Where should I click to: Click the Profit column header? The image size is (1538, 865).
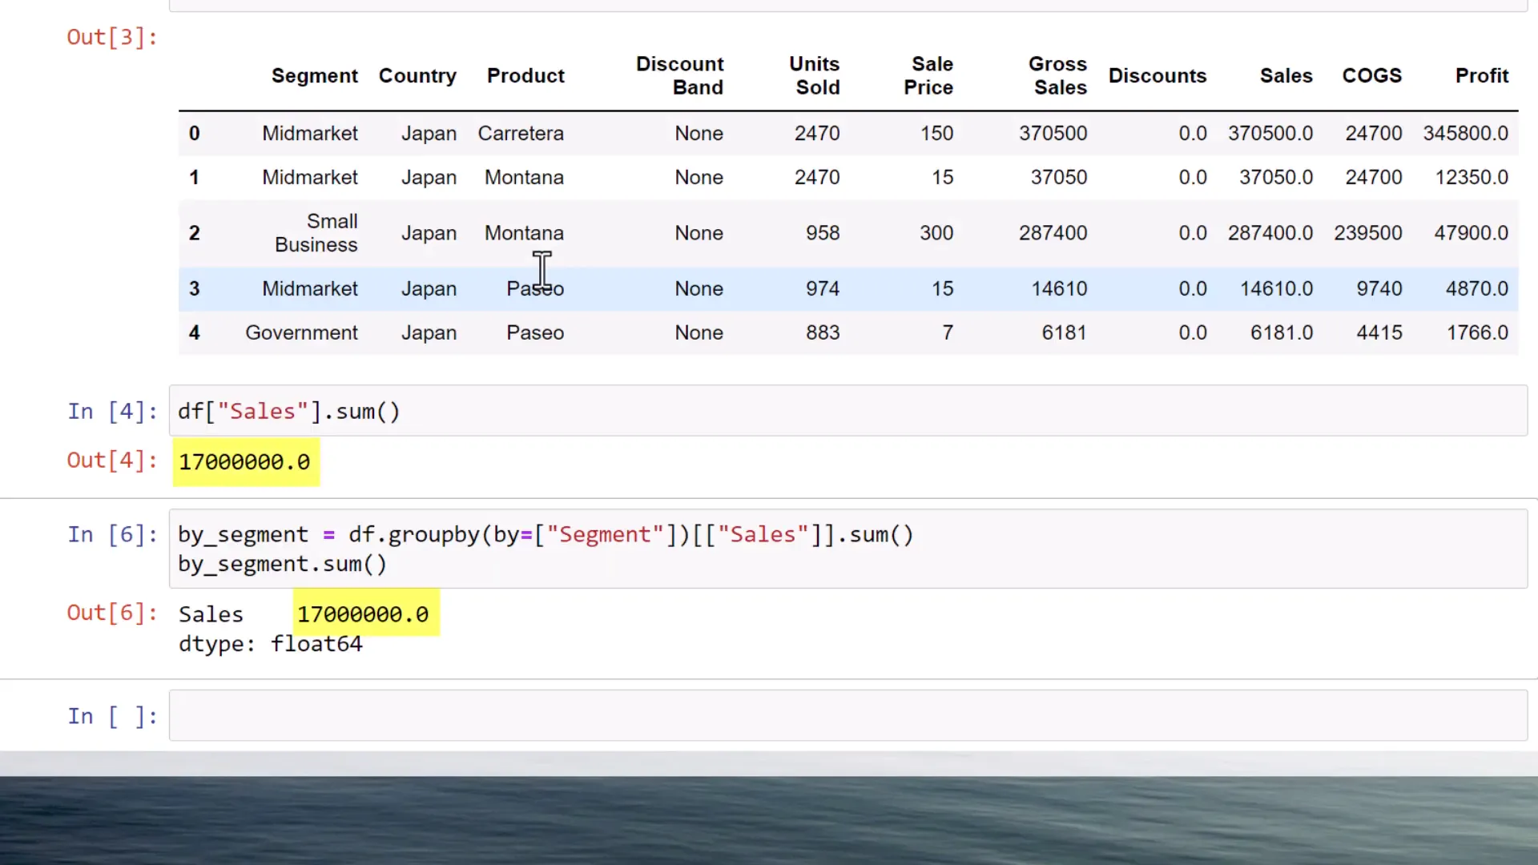(1481, 75)
